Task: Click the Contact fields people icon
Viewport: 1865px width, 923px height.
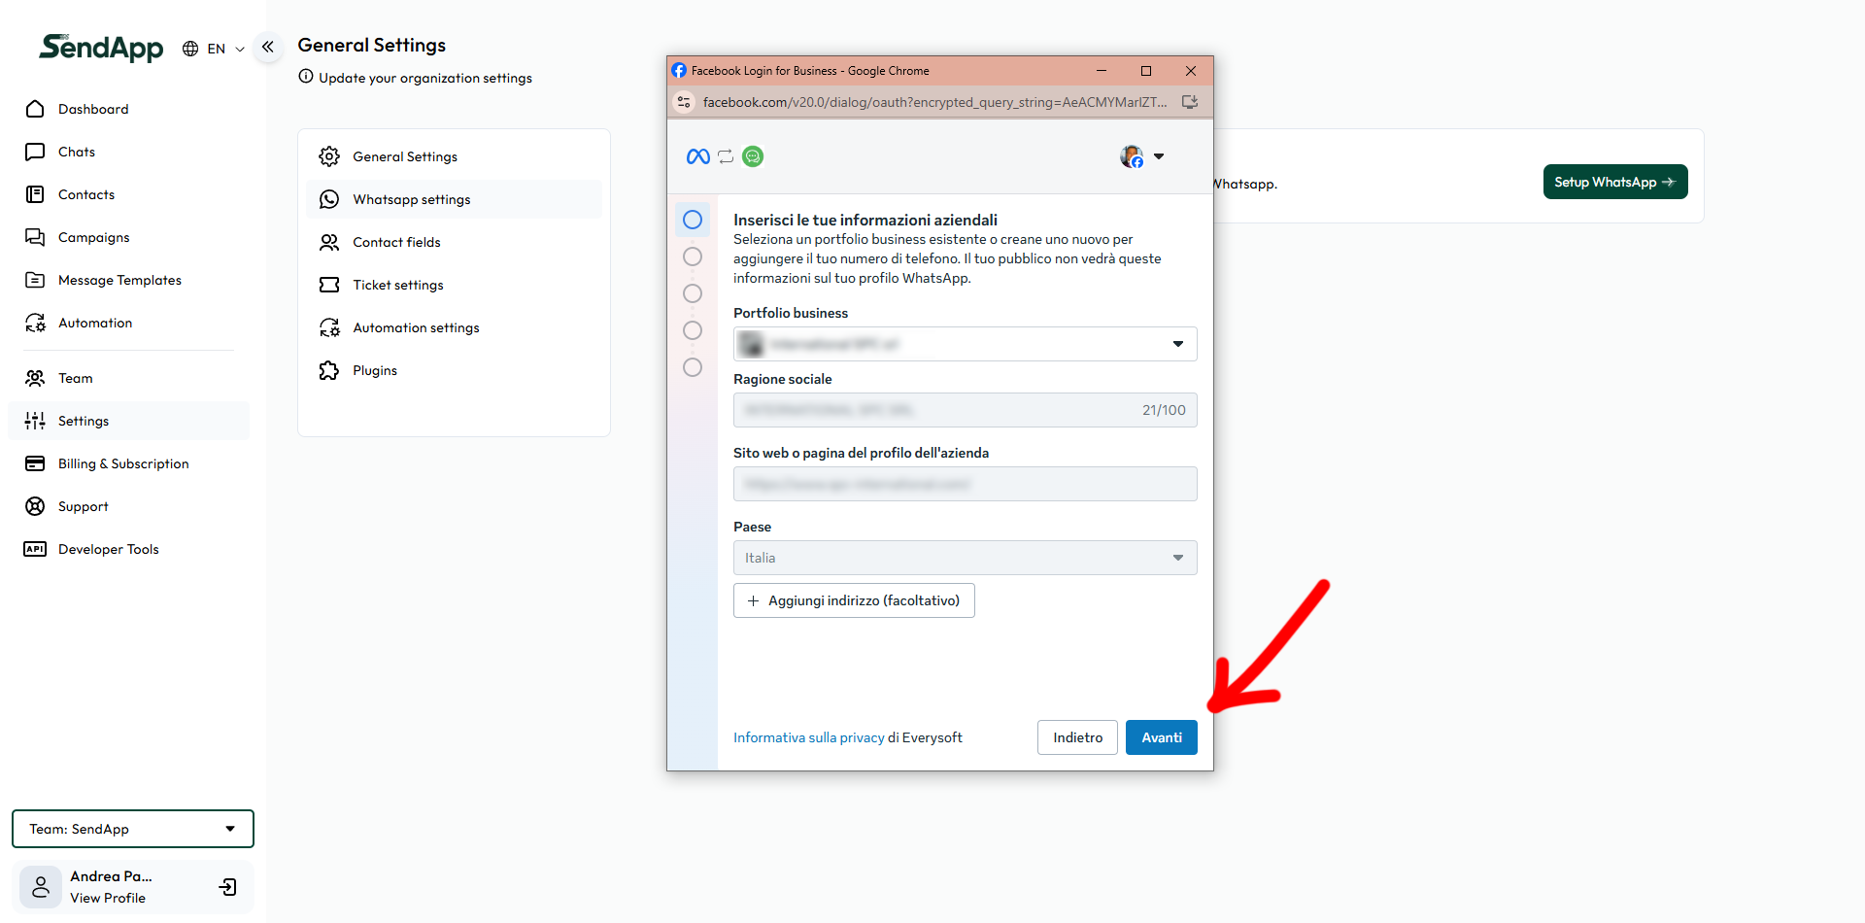Action: (329, 242)
